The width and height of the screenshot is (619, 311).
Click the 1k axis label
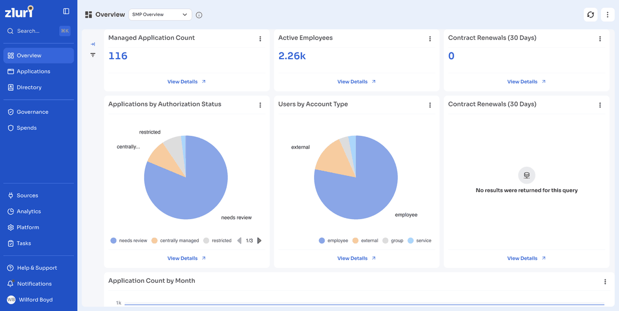tap(118, 303)
